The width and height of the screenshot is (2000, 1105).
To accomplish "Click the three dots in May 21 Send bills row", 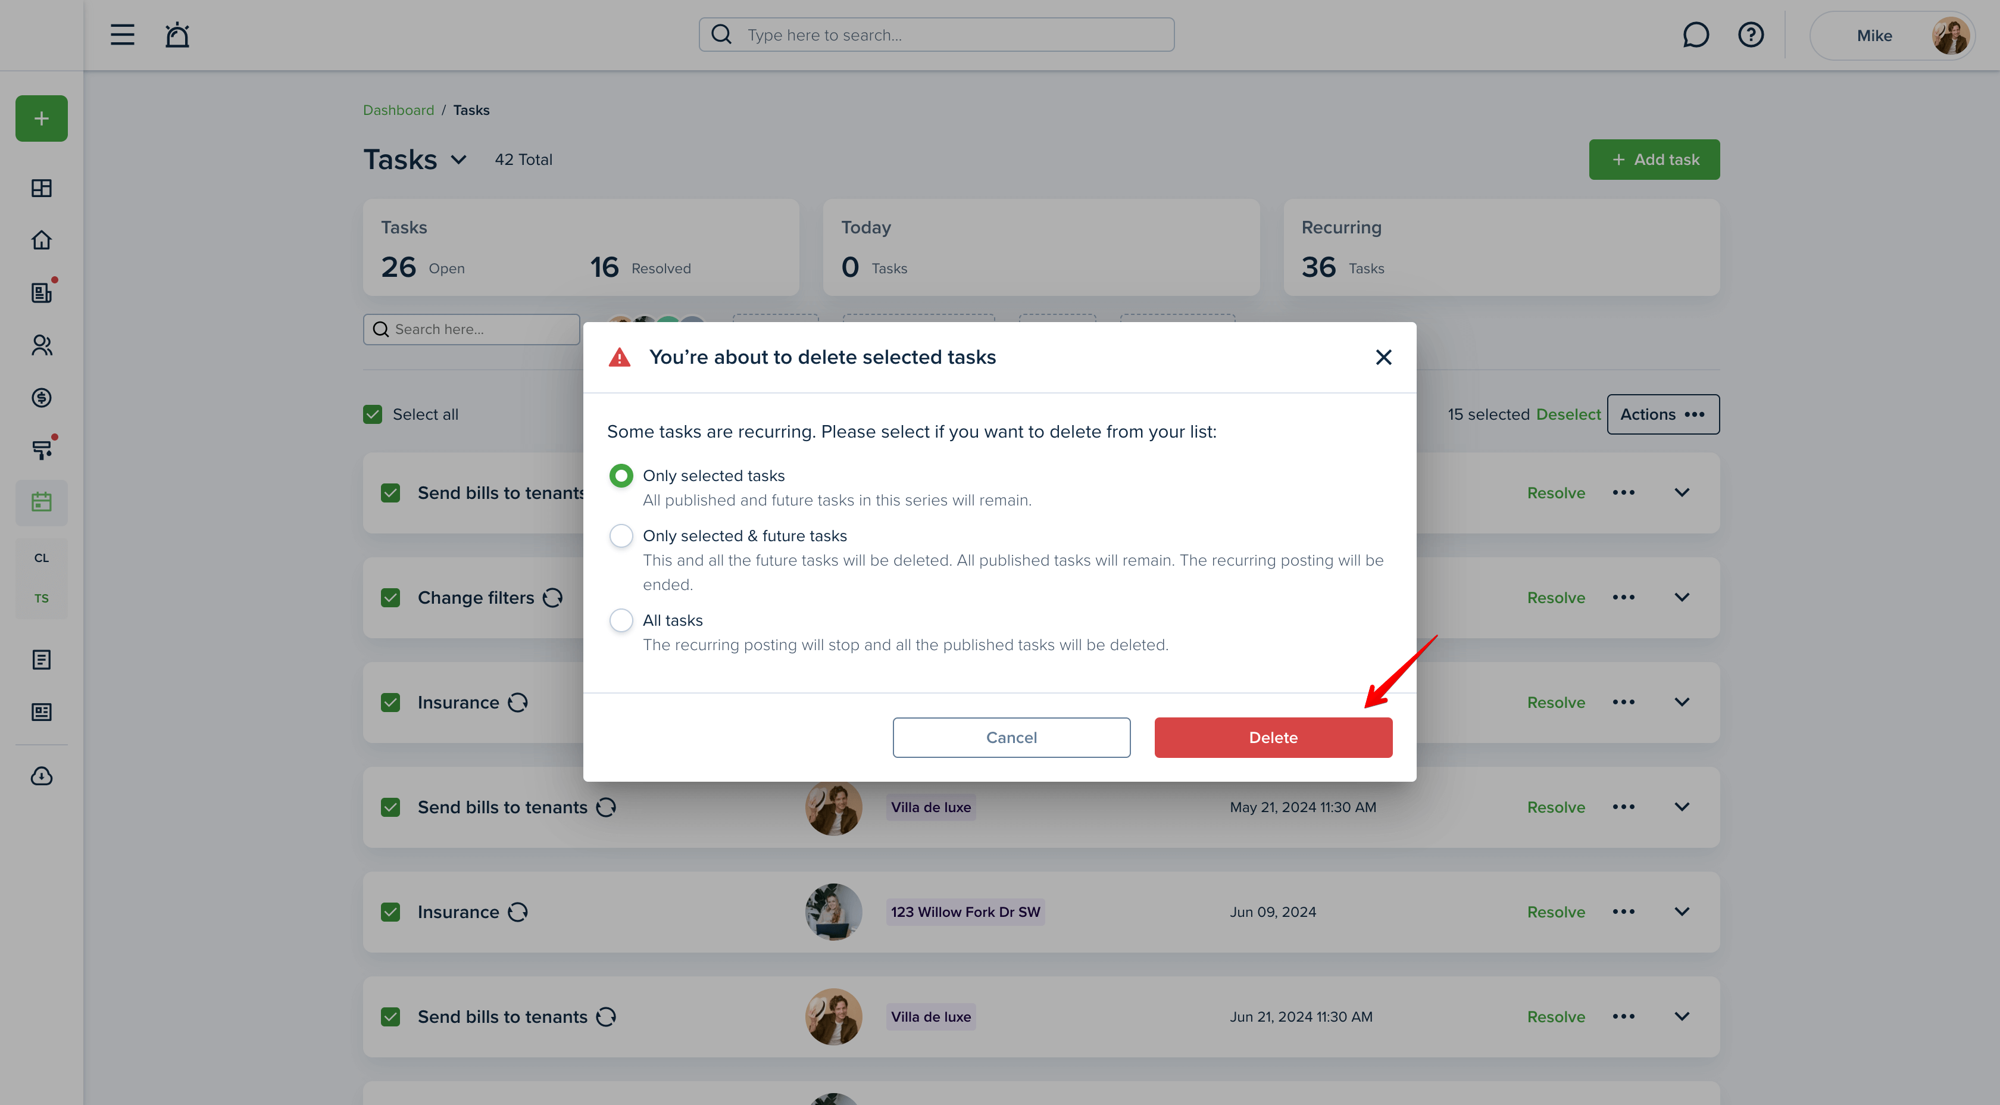I will [1623, 807].
